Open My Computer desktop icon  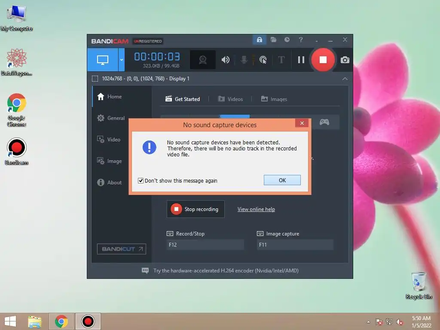(x=17, y=18)
